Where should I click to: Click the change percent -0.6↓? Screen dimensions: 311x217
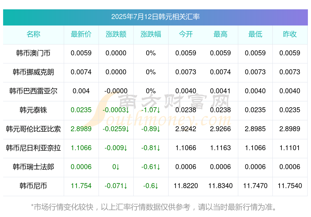pyautogui.click(x=151, y=186)
